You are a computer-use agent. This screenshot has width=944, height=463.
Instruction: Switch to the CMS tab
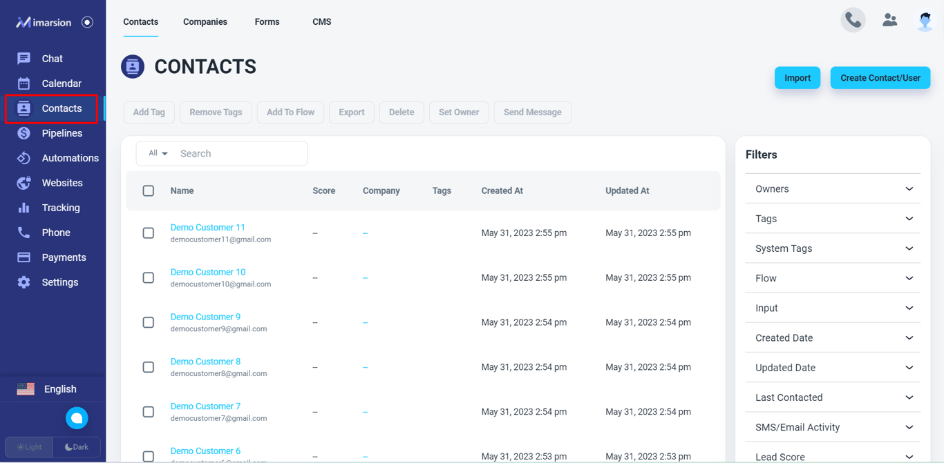pos(322,22)
